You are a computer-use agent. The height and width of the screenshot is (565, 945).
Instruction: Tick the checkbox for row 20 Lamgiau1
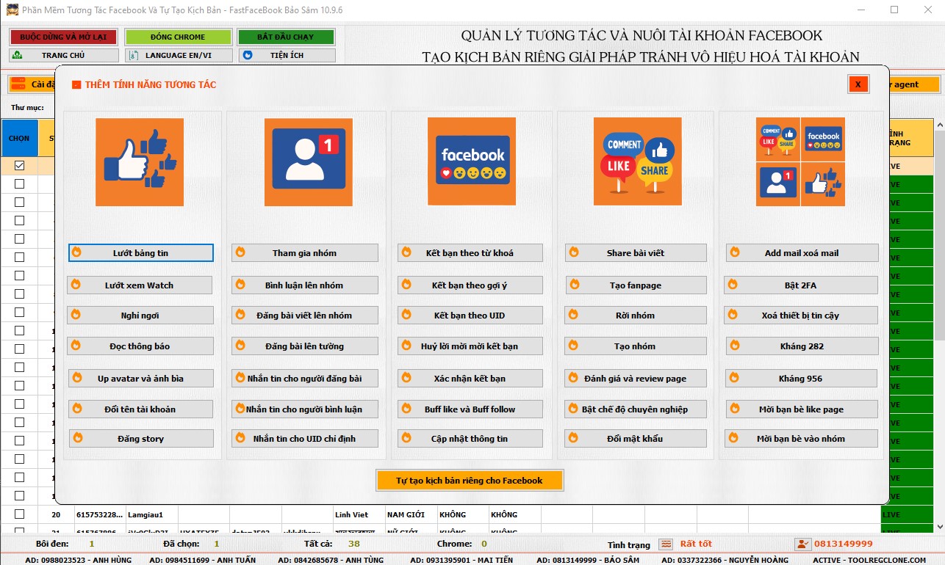click(x=19, y=514)
